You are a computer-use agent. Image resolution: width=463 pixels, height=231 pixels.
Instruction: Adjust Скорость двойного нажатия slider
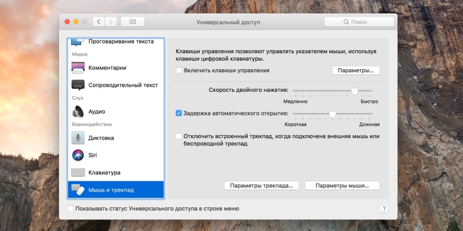tap(354, 92)
